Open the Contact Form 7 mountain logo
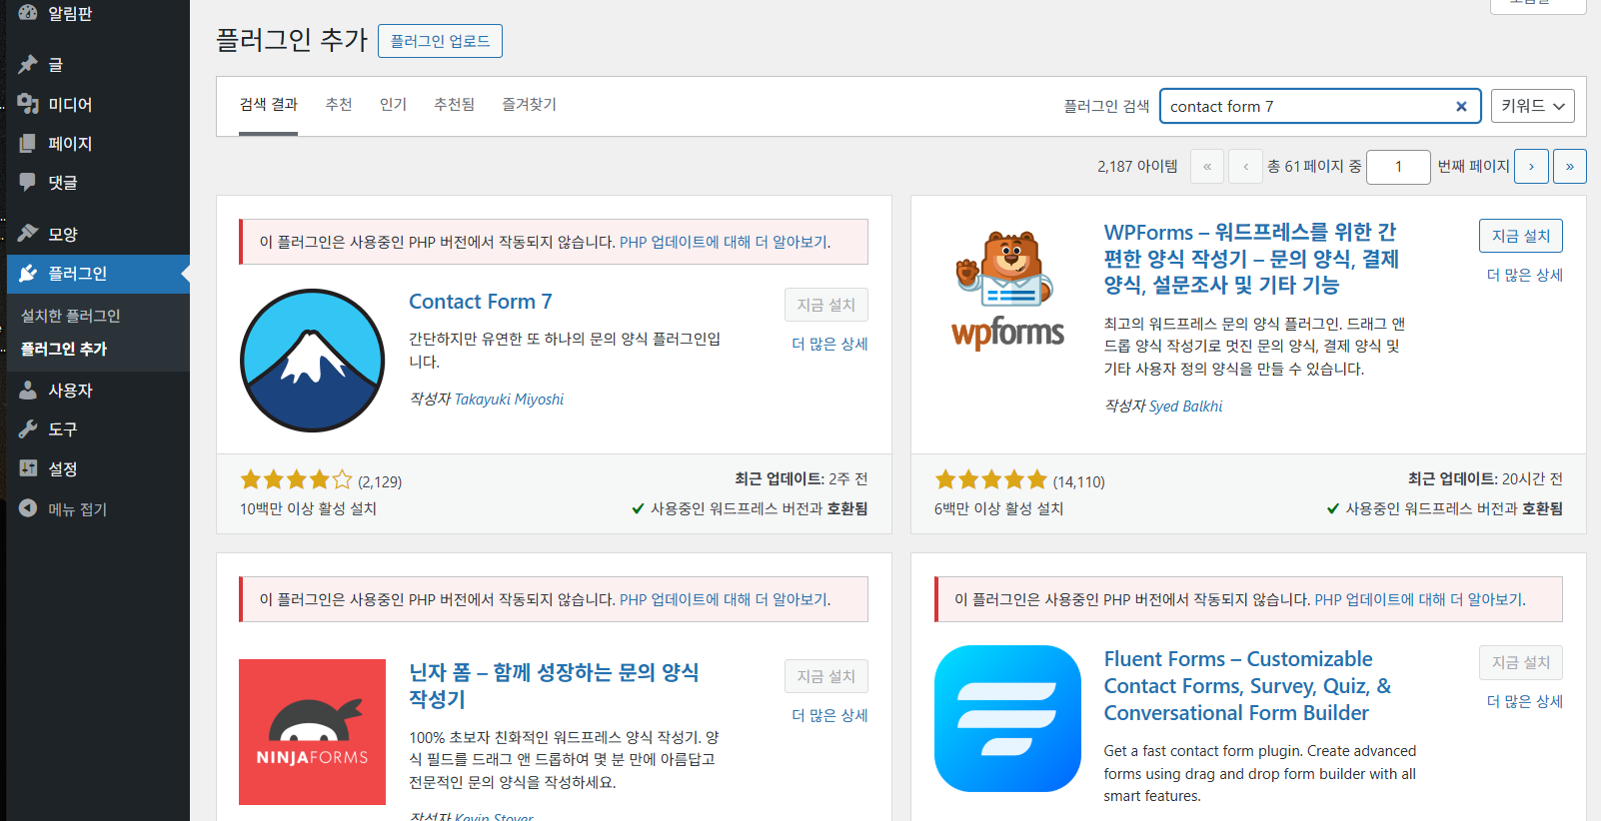The image size is (1601, 821). pyautogui.click(x=313, y=361)
